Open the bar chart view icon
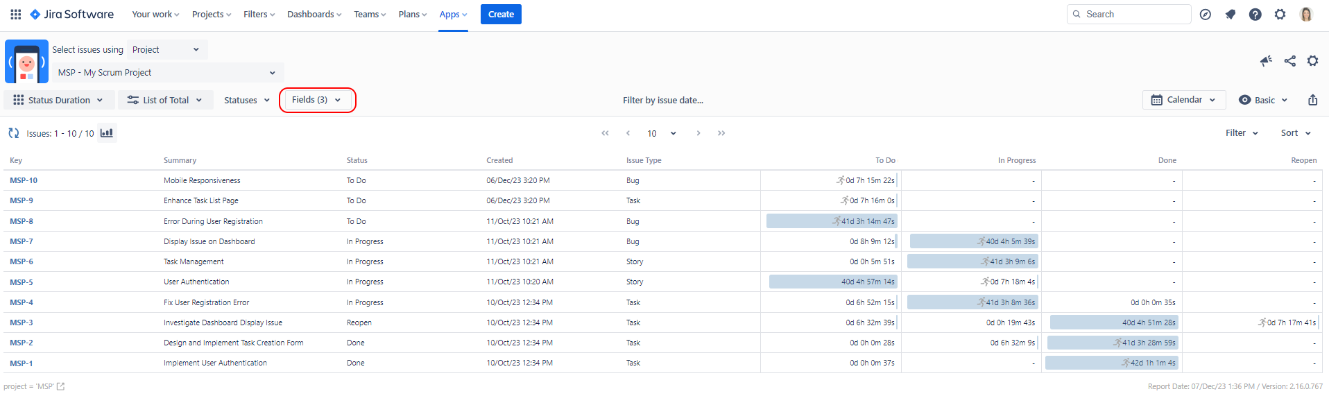 click(106, 133)
